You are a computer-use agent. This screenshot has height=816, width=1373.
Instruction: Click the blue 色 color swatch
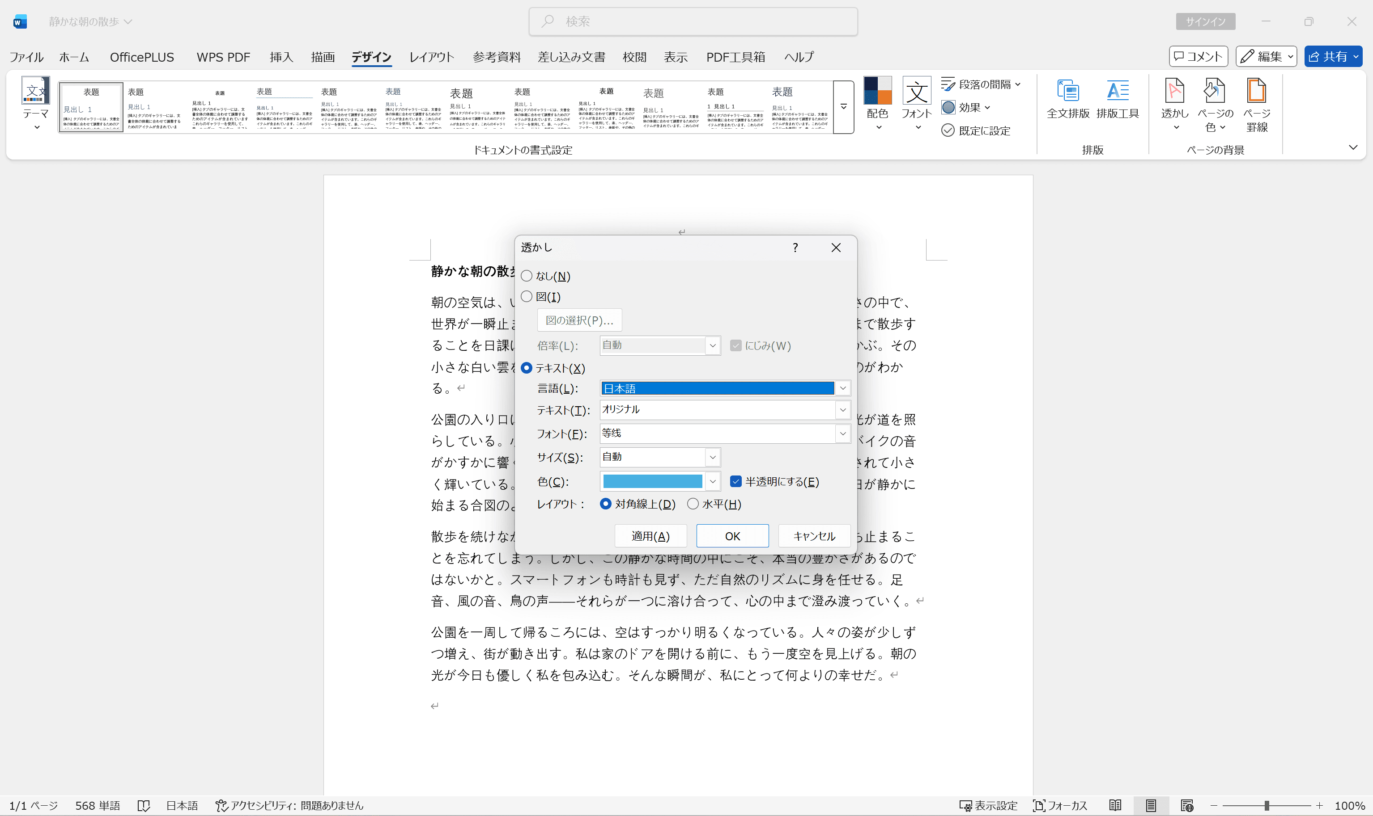652,482
